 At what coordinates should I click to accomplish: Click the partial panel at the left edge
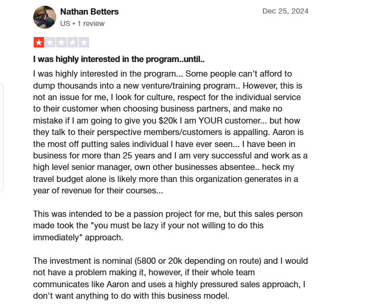coord(2,138)
